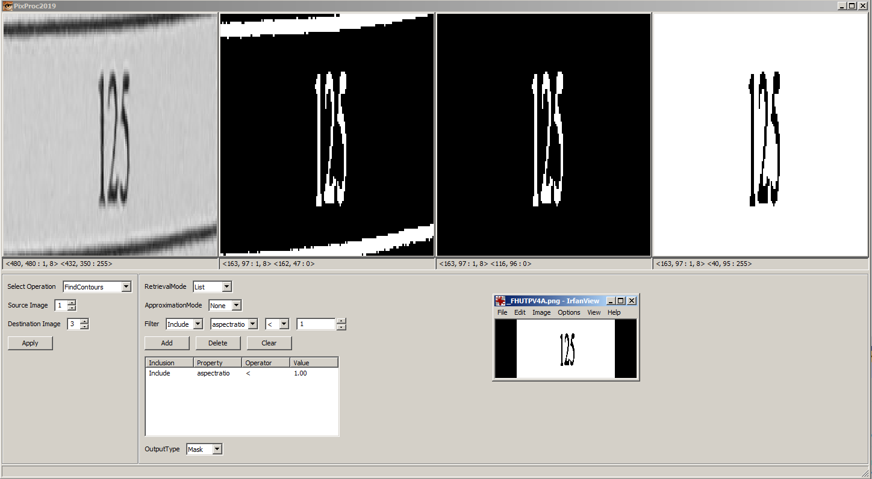
Task: Click the Destination Image value field
Action: (73, 324)
